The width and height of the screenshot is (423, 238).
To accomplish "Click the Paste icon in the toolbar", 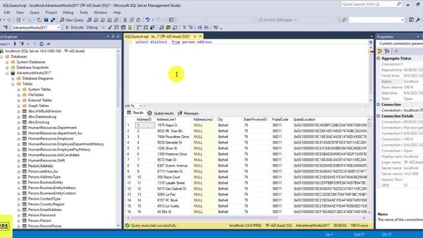I will tap(138, 20).
